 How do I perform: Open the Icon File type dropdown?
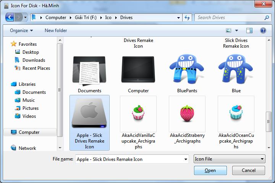(x=229, y=159)
